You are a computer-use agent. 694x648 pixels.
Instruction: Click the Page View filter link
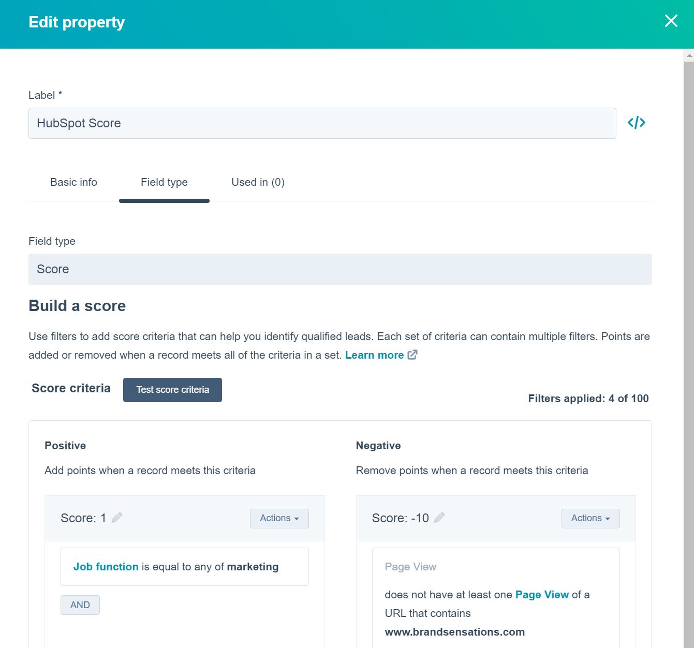(x=541, y=595)
